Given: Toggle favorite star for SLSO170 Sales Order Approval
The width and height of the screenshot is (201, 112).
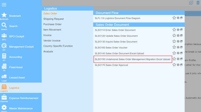Looking at the screenshot, I should pos(174,65).
